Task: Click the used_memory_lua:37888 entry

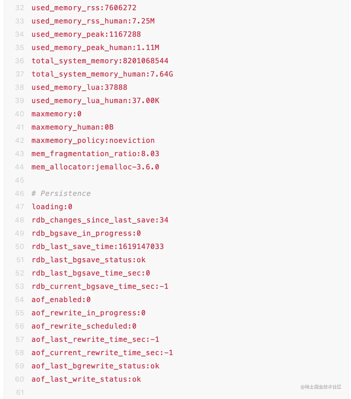Action: point(79,88)
